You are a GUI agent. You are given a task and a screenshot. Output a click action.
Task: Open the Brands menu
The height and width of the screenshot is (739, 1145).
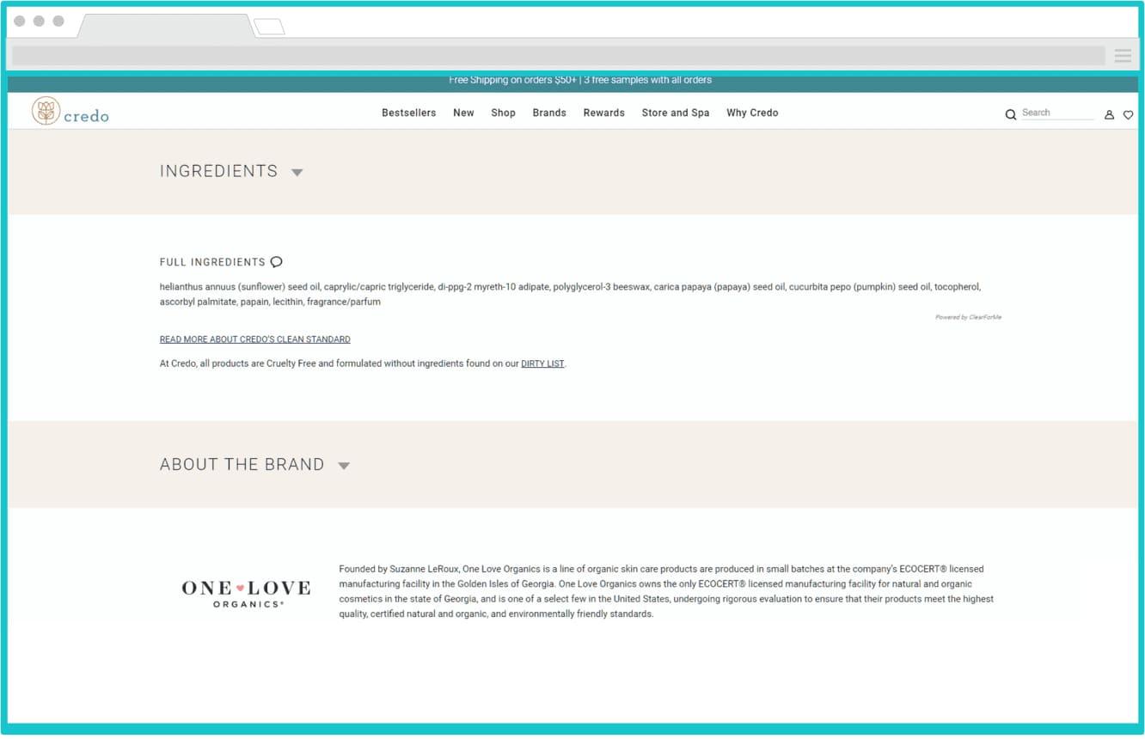click(549, 113)
